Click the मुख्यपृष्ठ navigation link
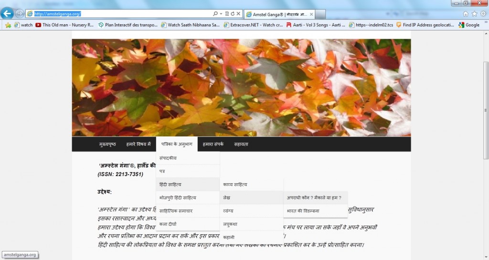The image size is (489, 260). (x=106, y=144)
